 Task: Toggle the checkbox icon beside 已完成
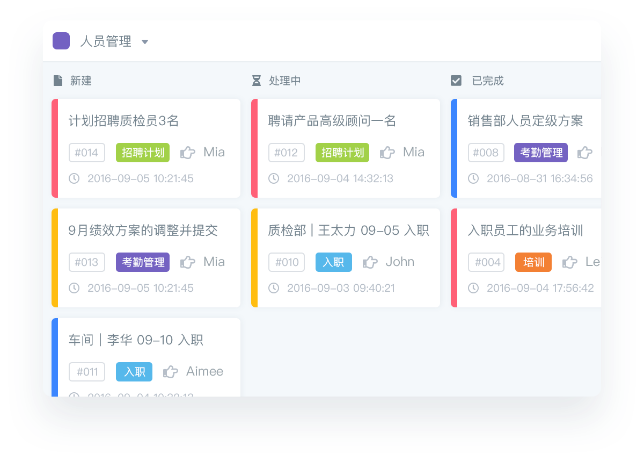coord(456,81)
